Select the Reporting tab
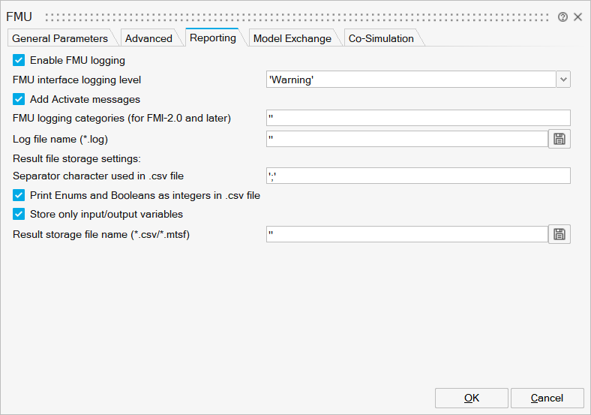 point(212,38)
